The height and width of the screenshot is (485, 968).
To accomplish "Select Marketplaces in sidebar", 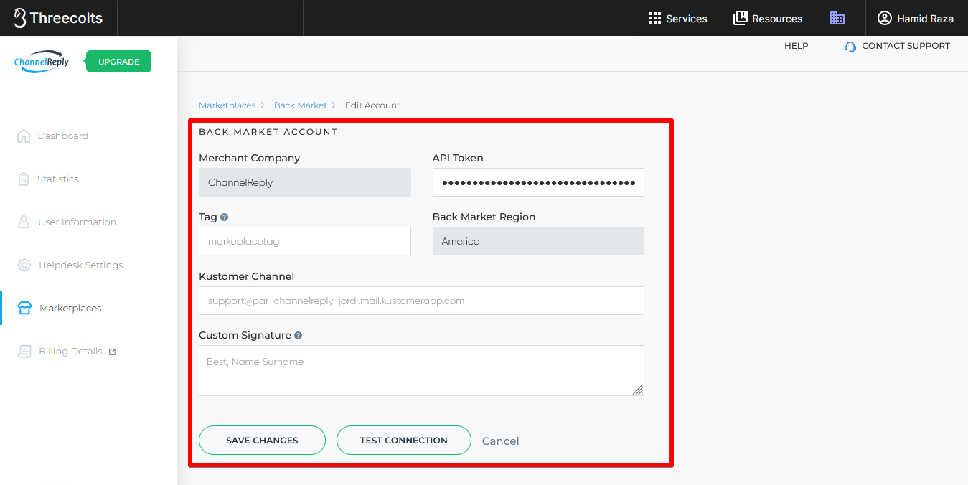I will (x=70, y=308).
